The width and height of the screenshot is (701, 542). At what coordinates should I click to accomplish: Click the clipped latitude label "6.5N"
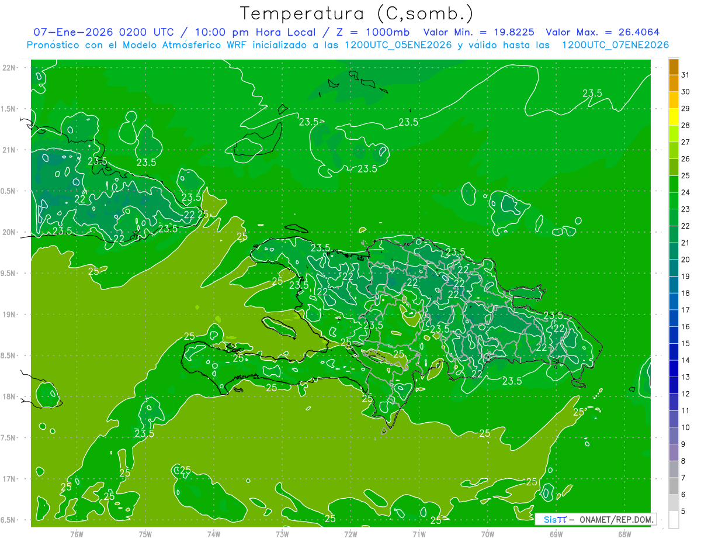click(9, 520)
